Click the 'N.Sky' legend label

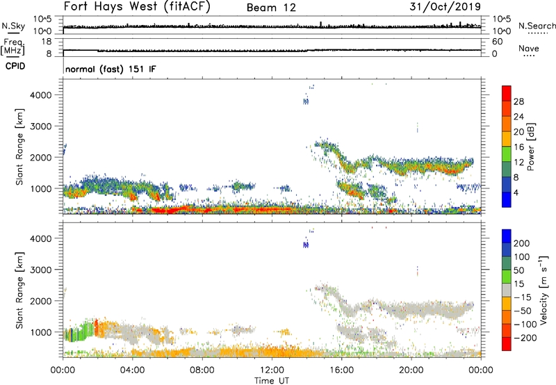[x=13, y=26]
